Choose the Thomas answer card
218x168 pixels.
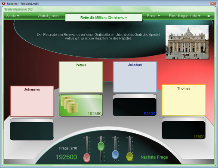click(x=184, y=100)
